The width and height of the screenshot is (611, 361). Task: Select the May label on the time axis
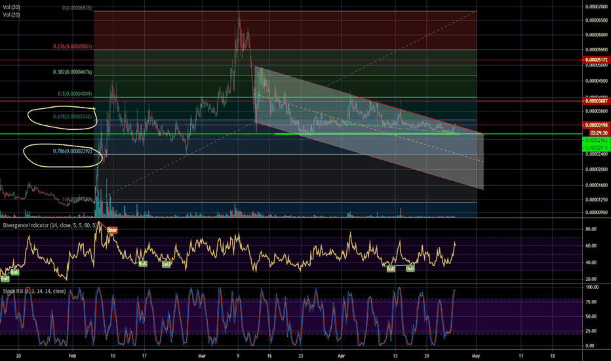[476, 356]
